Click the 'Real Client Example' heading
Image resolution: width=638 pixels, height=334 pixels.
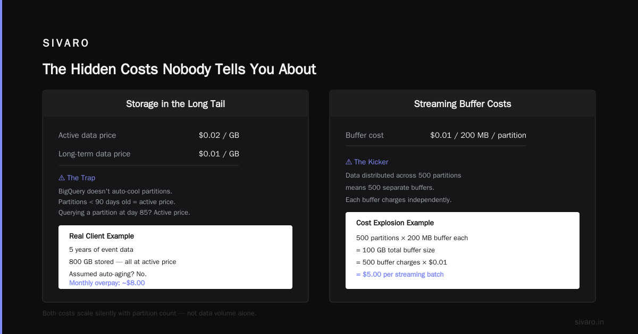coord(102,236)
